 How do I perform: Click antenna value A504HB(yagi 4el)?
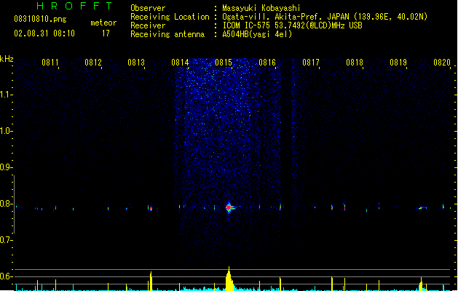coord(257,34)
